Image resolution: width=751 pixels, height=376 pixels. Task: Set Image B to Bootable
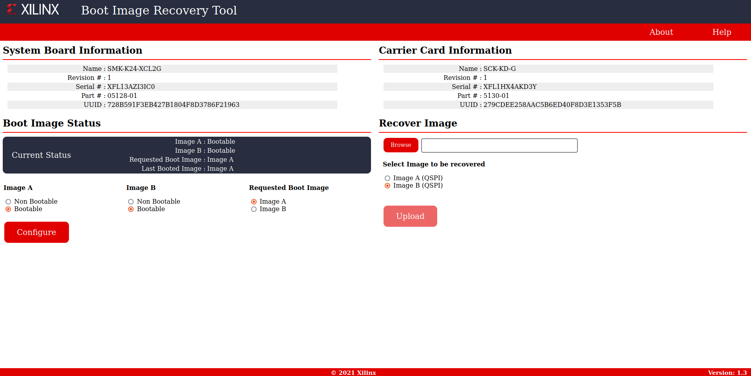pyautogui.click(x=131, y=209)
